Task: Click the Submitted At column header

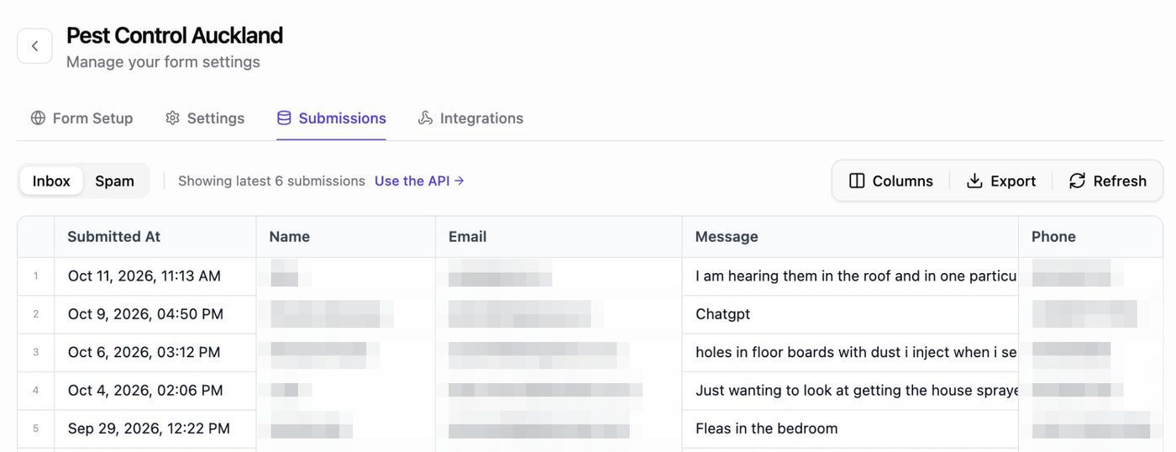Action: [x=155, y=237]
